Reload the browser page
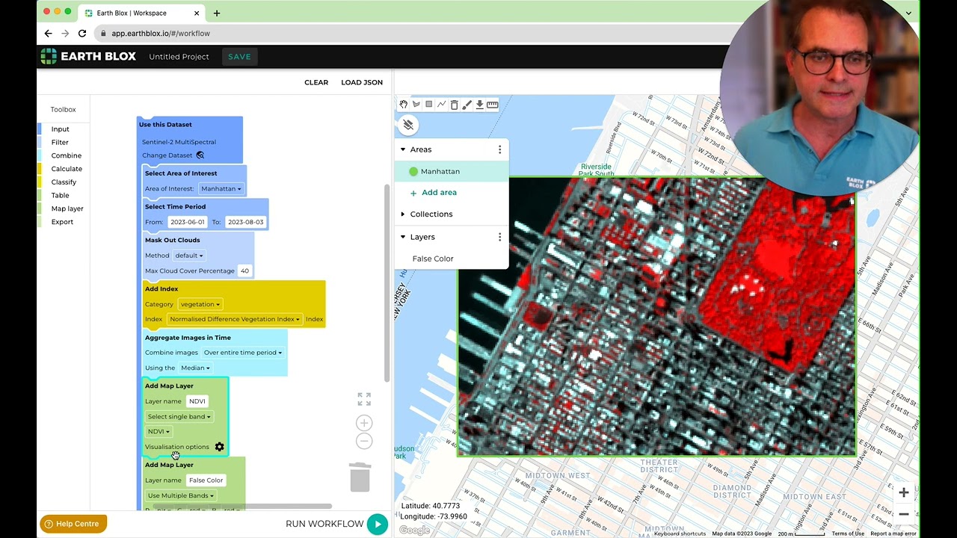 coord(82,34)
